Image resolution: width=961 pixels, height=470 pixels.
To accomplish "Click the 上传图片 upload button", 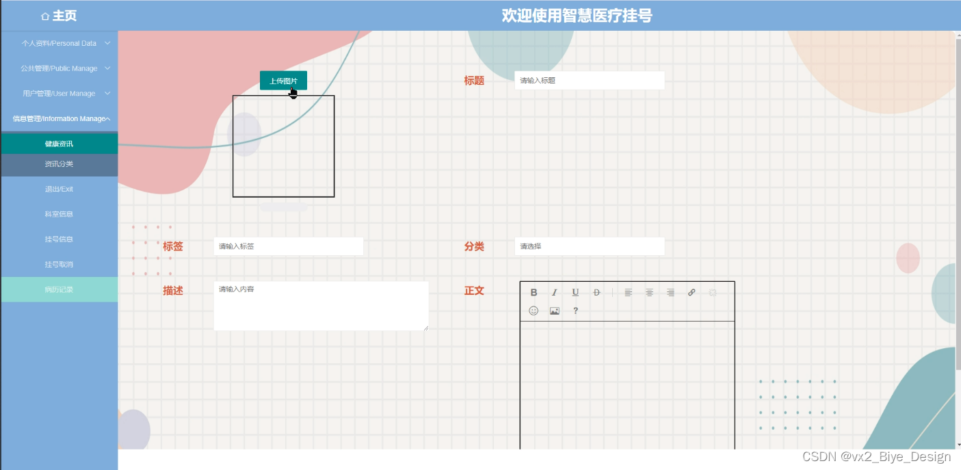I will click(283, 81).
